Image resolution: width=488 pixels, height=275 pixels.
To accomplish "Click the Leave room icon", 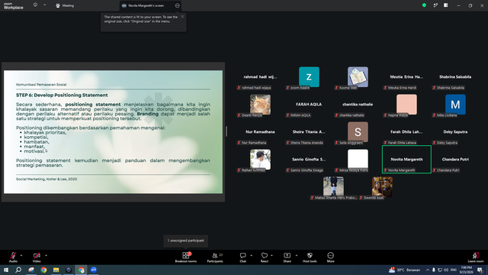I will pyautogui.click(x=476, y=257).
